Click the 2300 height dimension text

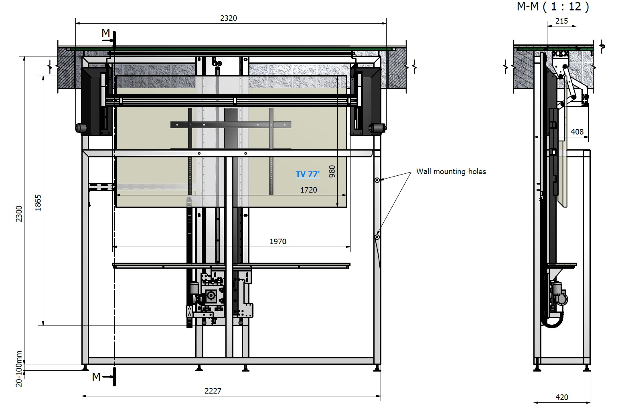19,214
